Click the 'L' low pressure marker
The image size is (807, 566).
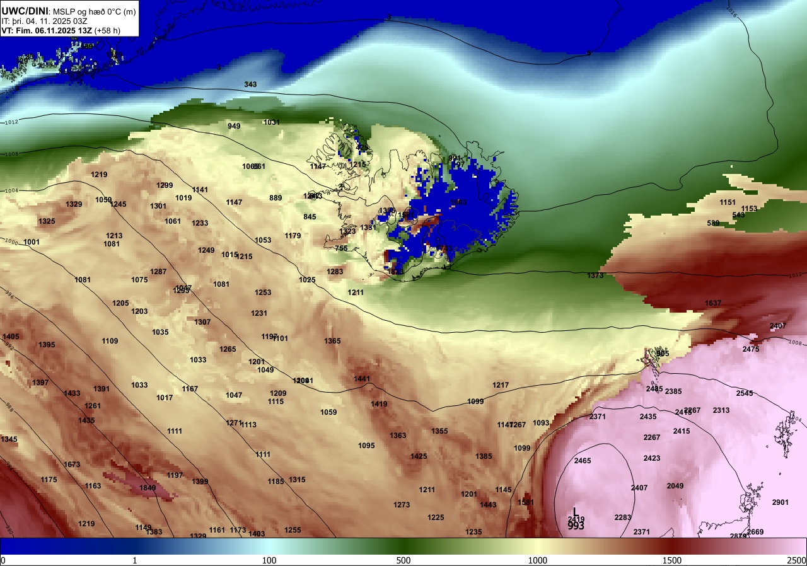(575, 512)
